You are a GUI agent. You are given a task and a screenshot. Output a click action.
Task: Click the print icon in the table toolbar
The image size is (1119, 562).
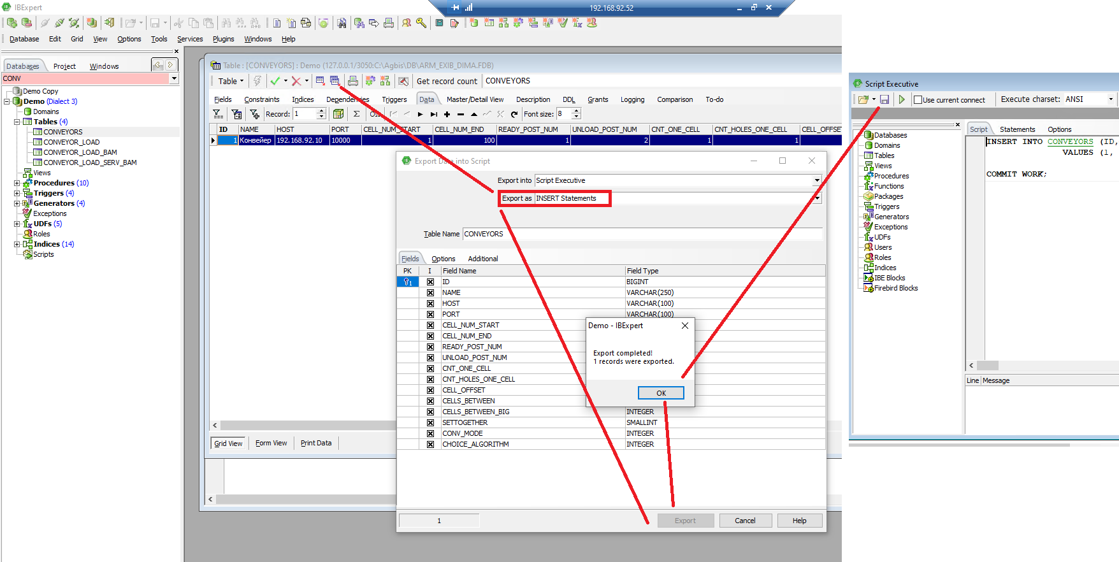coord(352,81)
